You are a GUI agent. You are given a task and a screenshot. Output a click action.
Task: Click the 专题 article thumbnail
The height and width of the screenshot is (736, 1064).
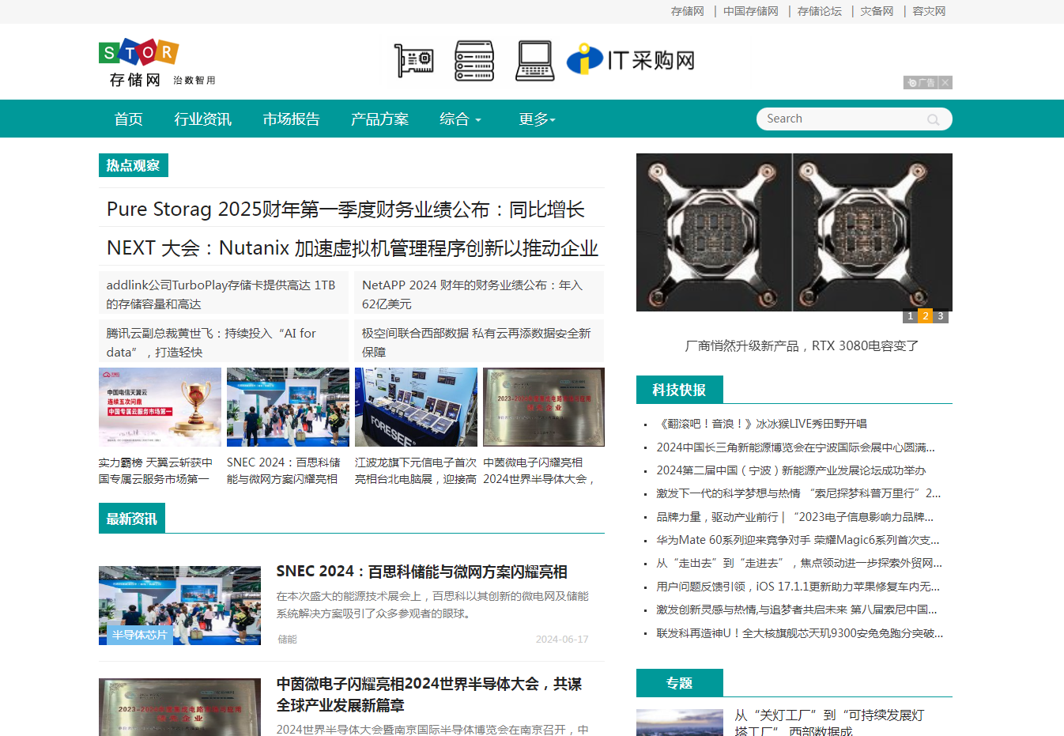pos(680,723)
